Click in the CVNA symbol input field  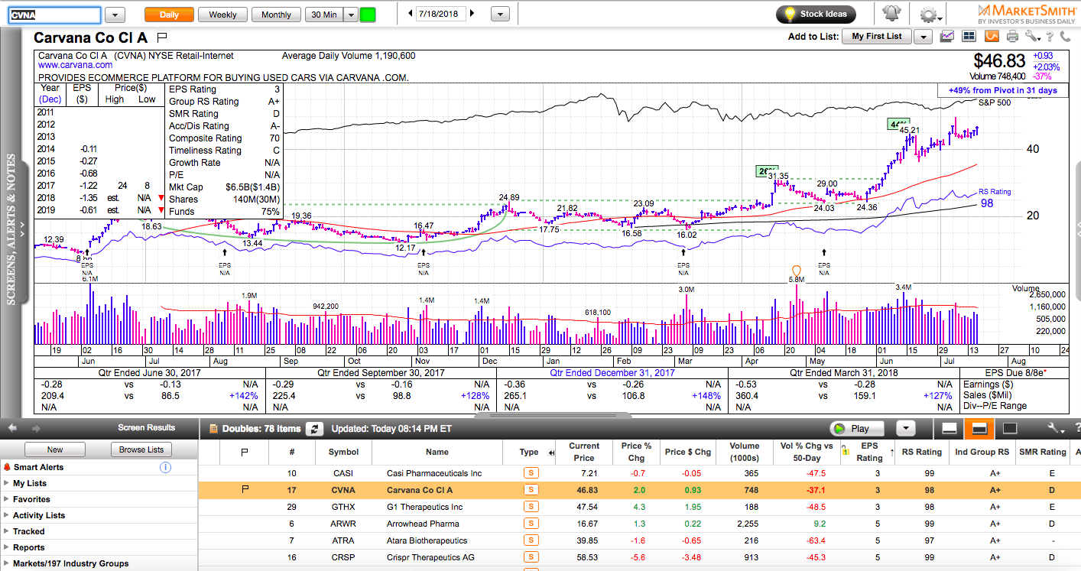click(54, 15)
